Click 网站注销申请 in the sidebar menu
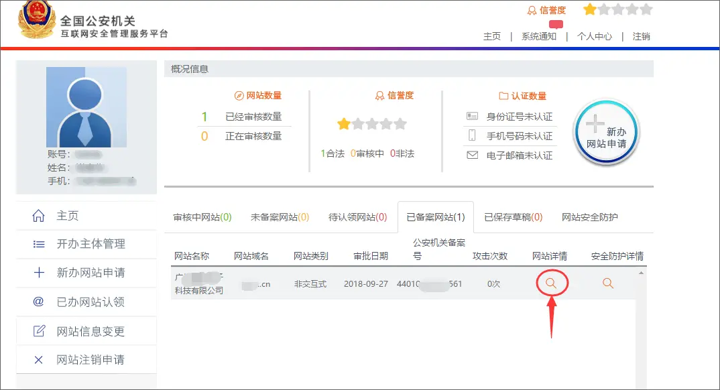 click(x=91, y=360)
